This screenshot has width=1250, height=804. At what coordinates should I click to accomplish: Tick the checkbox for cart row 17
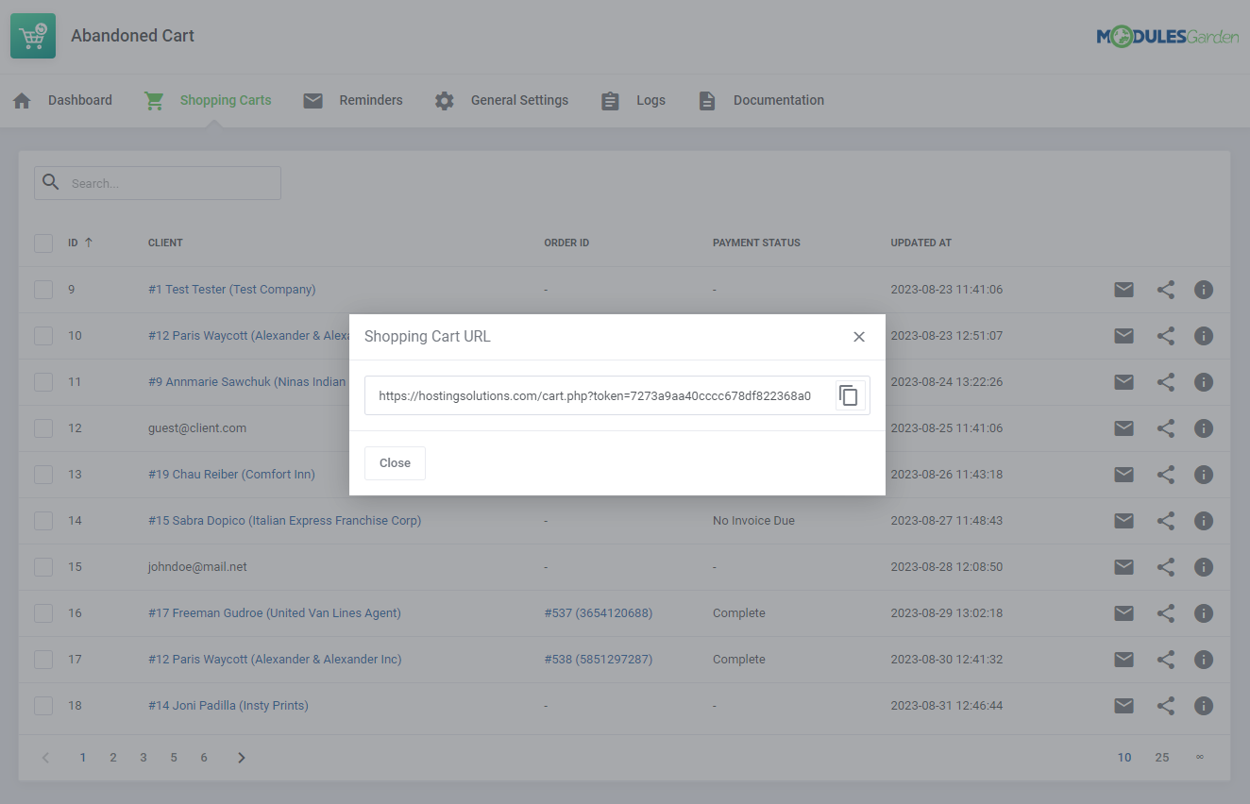point(42,659)
